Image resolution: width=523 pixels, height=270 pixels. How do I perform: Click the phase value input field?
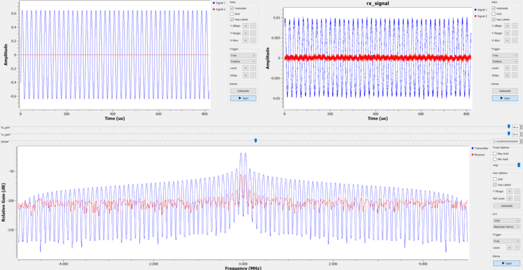506,141
